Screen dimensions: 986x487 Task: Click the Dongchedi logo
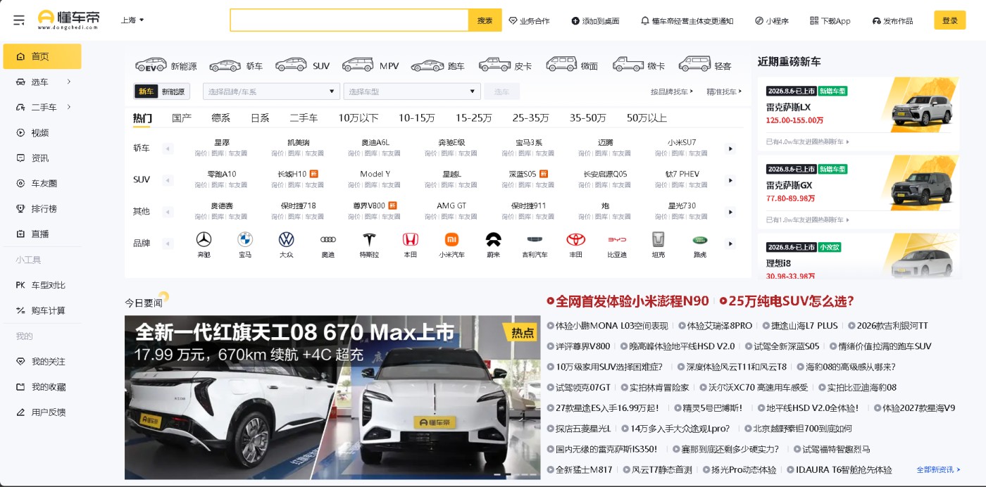[x=68, y=20]
